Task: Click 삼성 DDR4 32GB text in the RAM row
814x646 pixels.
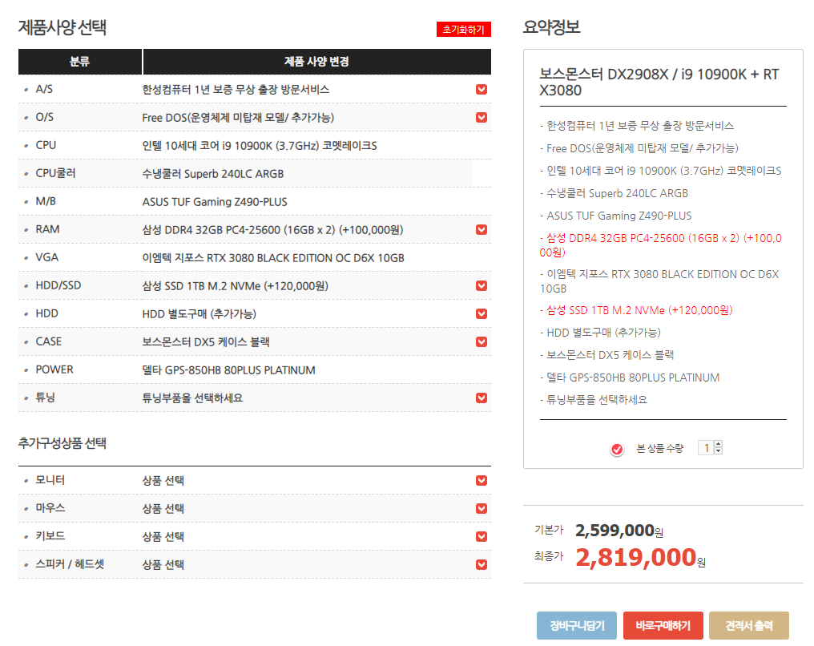Action: (x=272, y=229)
